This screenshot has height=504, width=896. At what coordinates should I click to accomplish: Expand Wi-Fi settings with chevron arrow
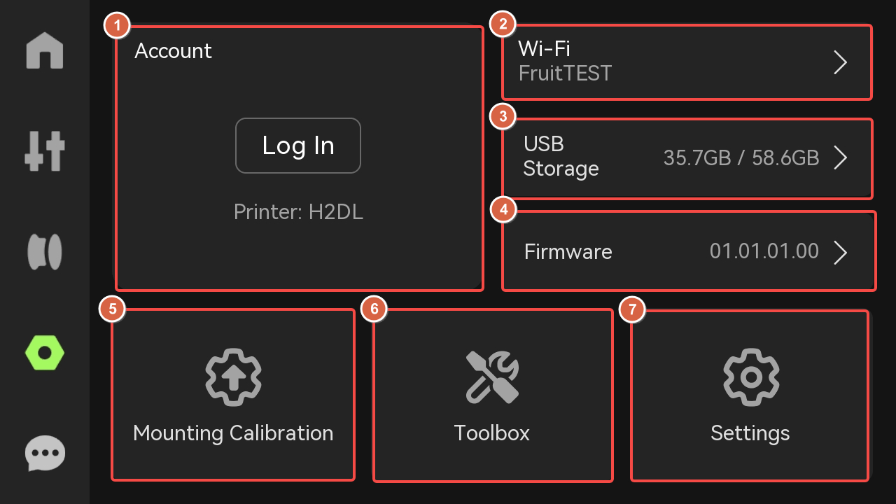click(841, 63)
